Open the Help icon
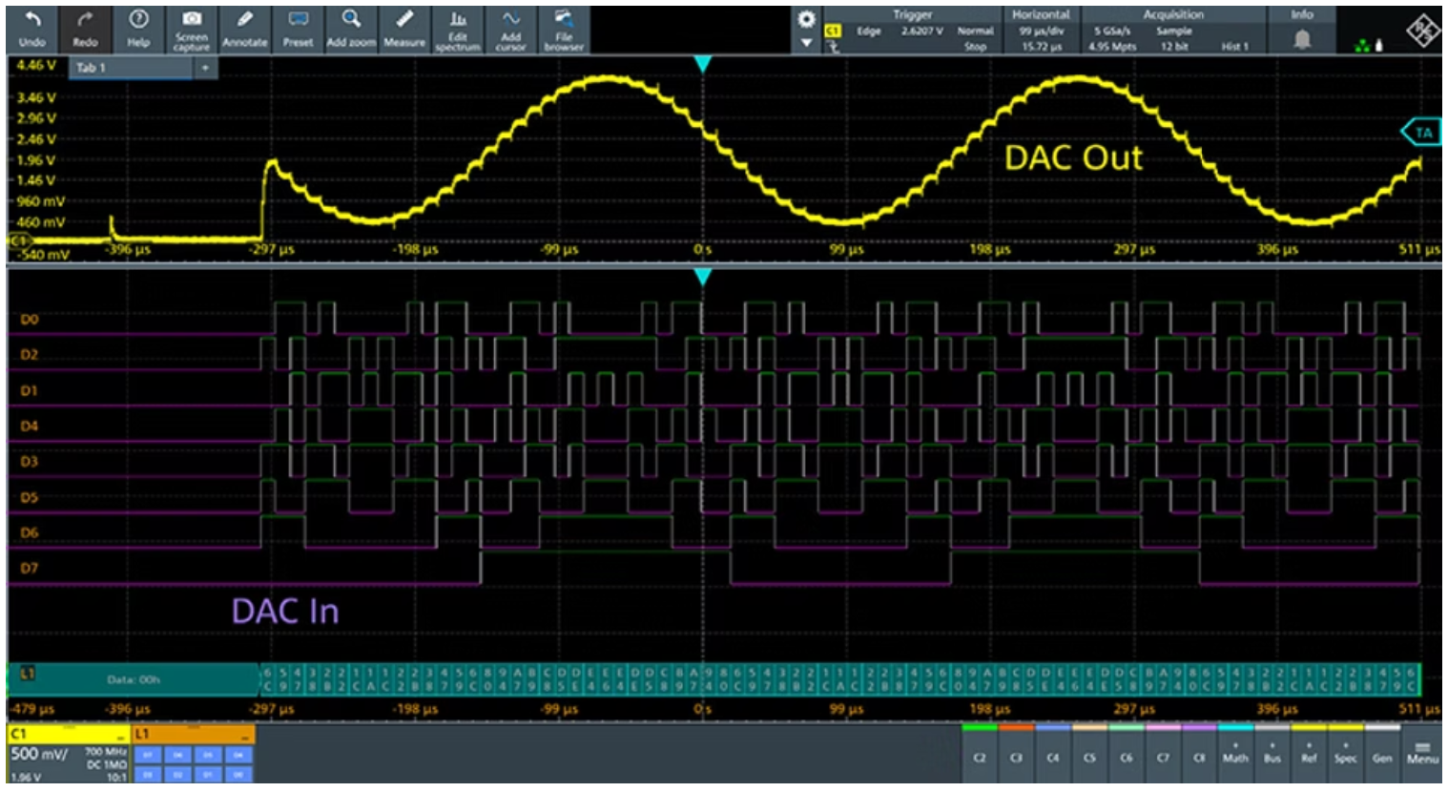The height and width of the screenshot is (792, 1448). 138,29
